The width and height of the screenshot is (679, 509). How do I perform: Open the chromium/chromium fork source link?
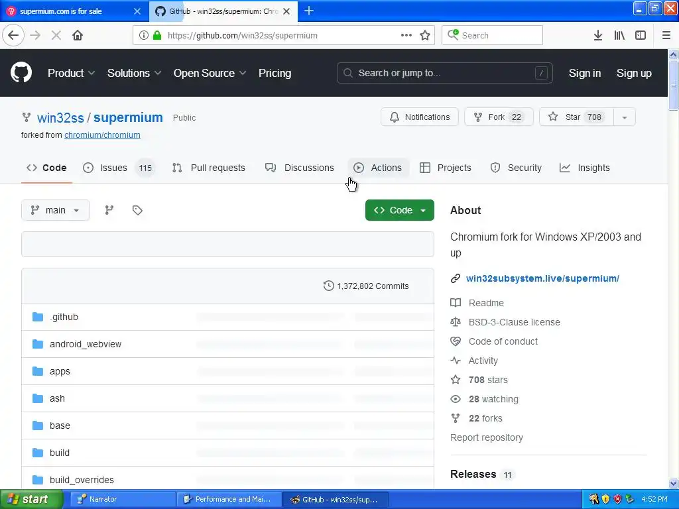pyautogui.click(x=102, y=135)
